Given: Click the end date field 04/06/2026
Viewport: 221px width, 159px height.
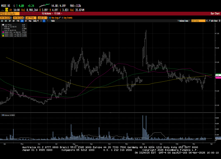Looking at the screenshot, I should 18,18.
